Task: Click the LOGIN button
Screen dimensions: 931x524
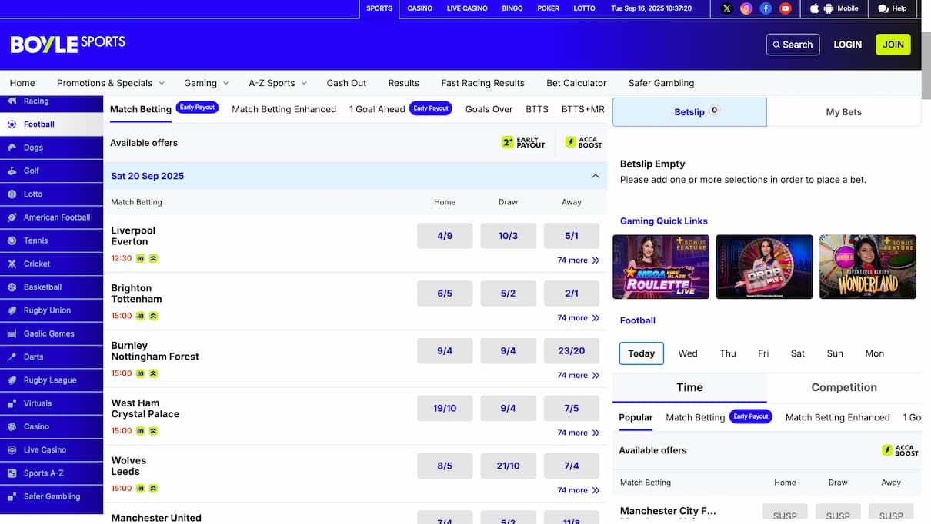Action: (x=847, y=45)
